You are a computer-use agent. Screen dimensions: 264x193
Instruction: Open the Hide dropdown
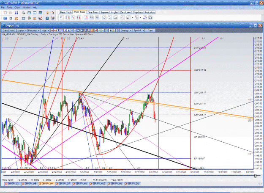tap(45, 30)
